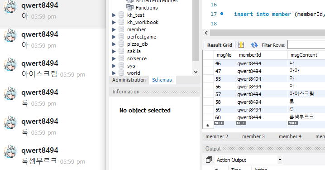325x170 pixels.
Task: Click the 룩셈부르크 chat message text
Action: coord(39,161)
